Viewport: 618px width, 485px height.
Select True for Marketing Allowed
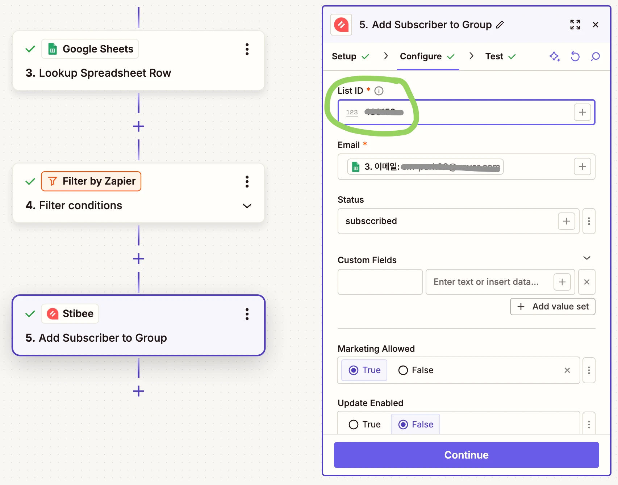pos(364,370)
